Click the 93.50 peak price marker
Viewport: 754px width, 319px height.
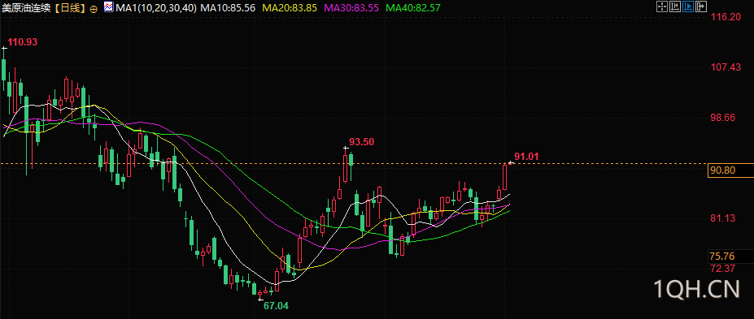(x=362, y=142)
